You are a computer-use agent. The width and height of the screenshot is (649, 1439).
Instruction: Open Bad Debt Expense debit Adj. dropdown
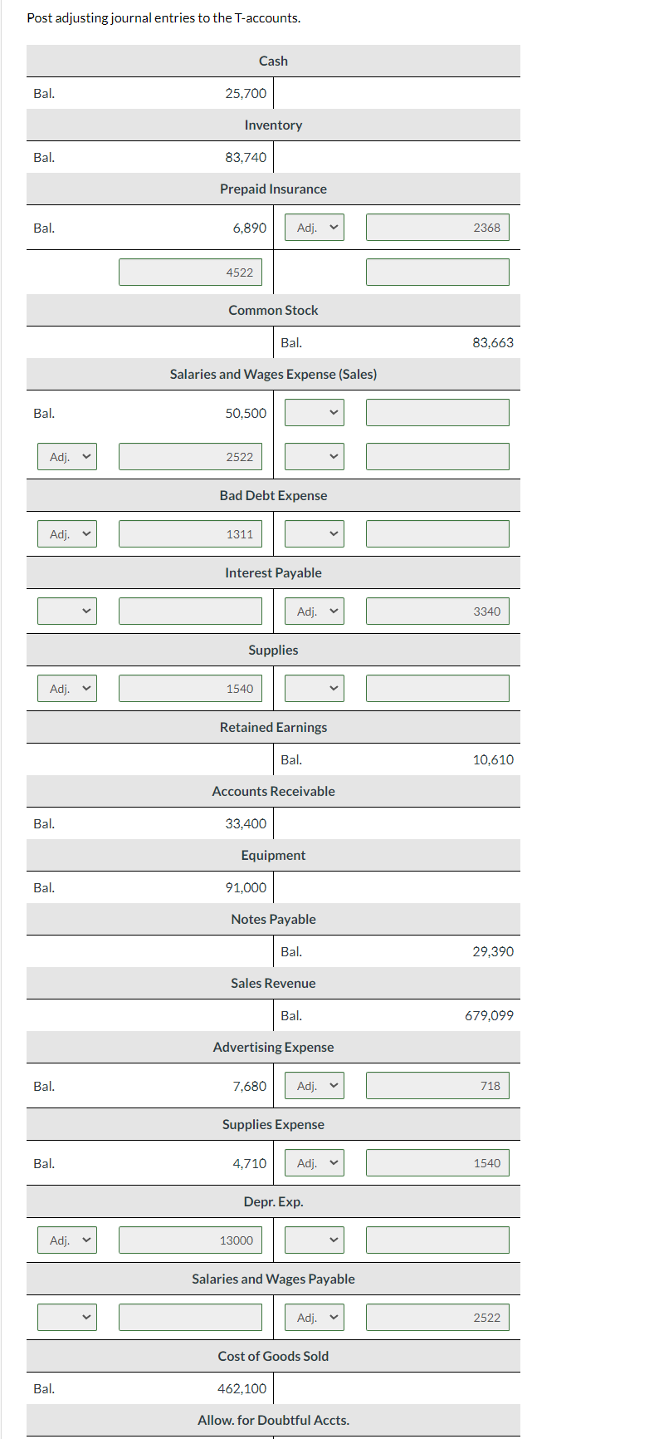[x=67, y=534]
